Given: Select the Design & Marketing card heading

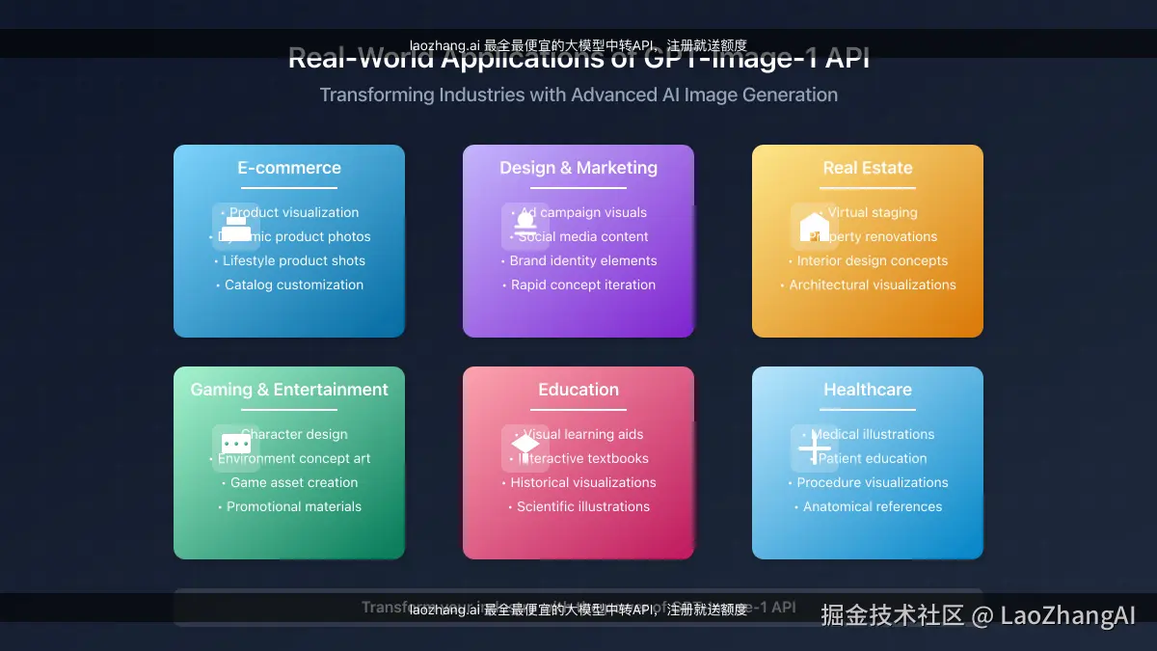Looking at the screenshot, I should (x=578, y=168).
